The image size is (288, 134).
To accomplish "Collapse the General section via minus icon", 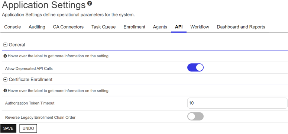I will coord(6,45).
